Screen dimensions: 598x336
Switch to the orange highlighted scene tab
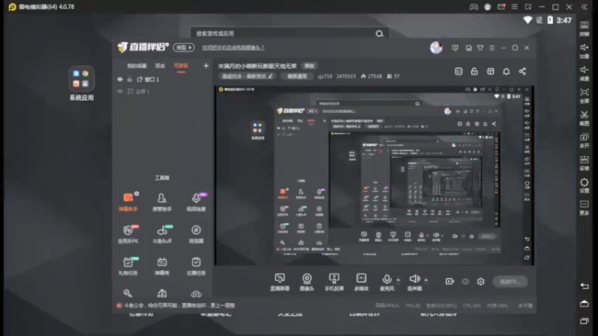[x=181, y=66]
